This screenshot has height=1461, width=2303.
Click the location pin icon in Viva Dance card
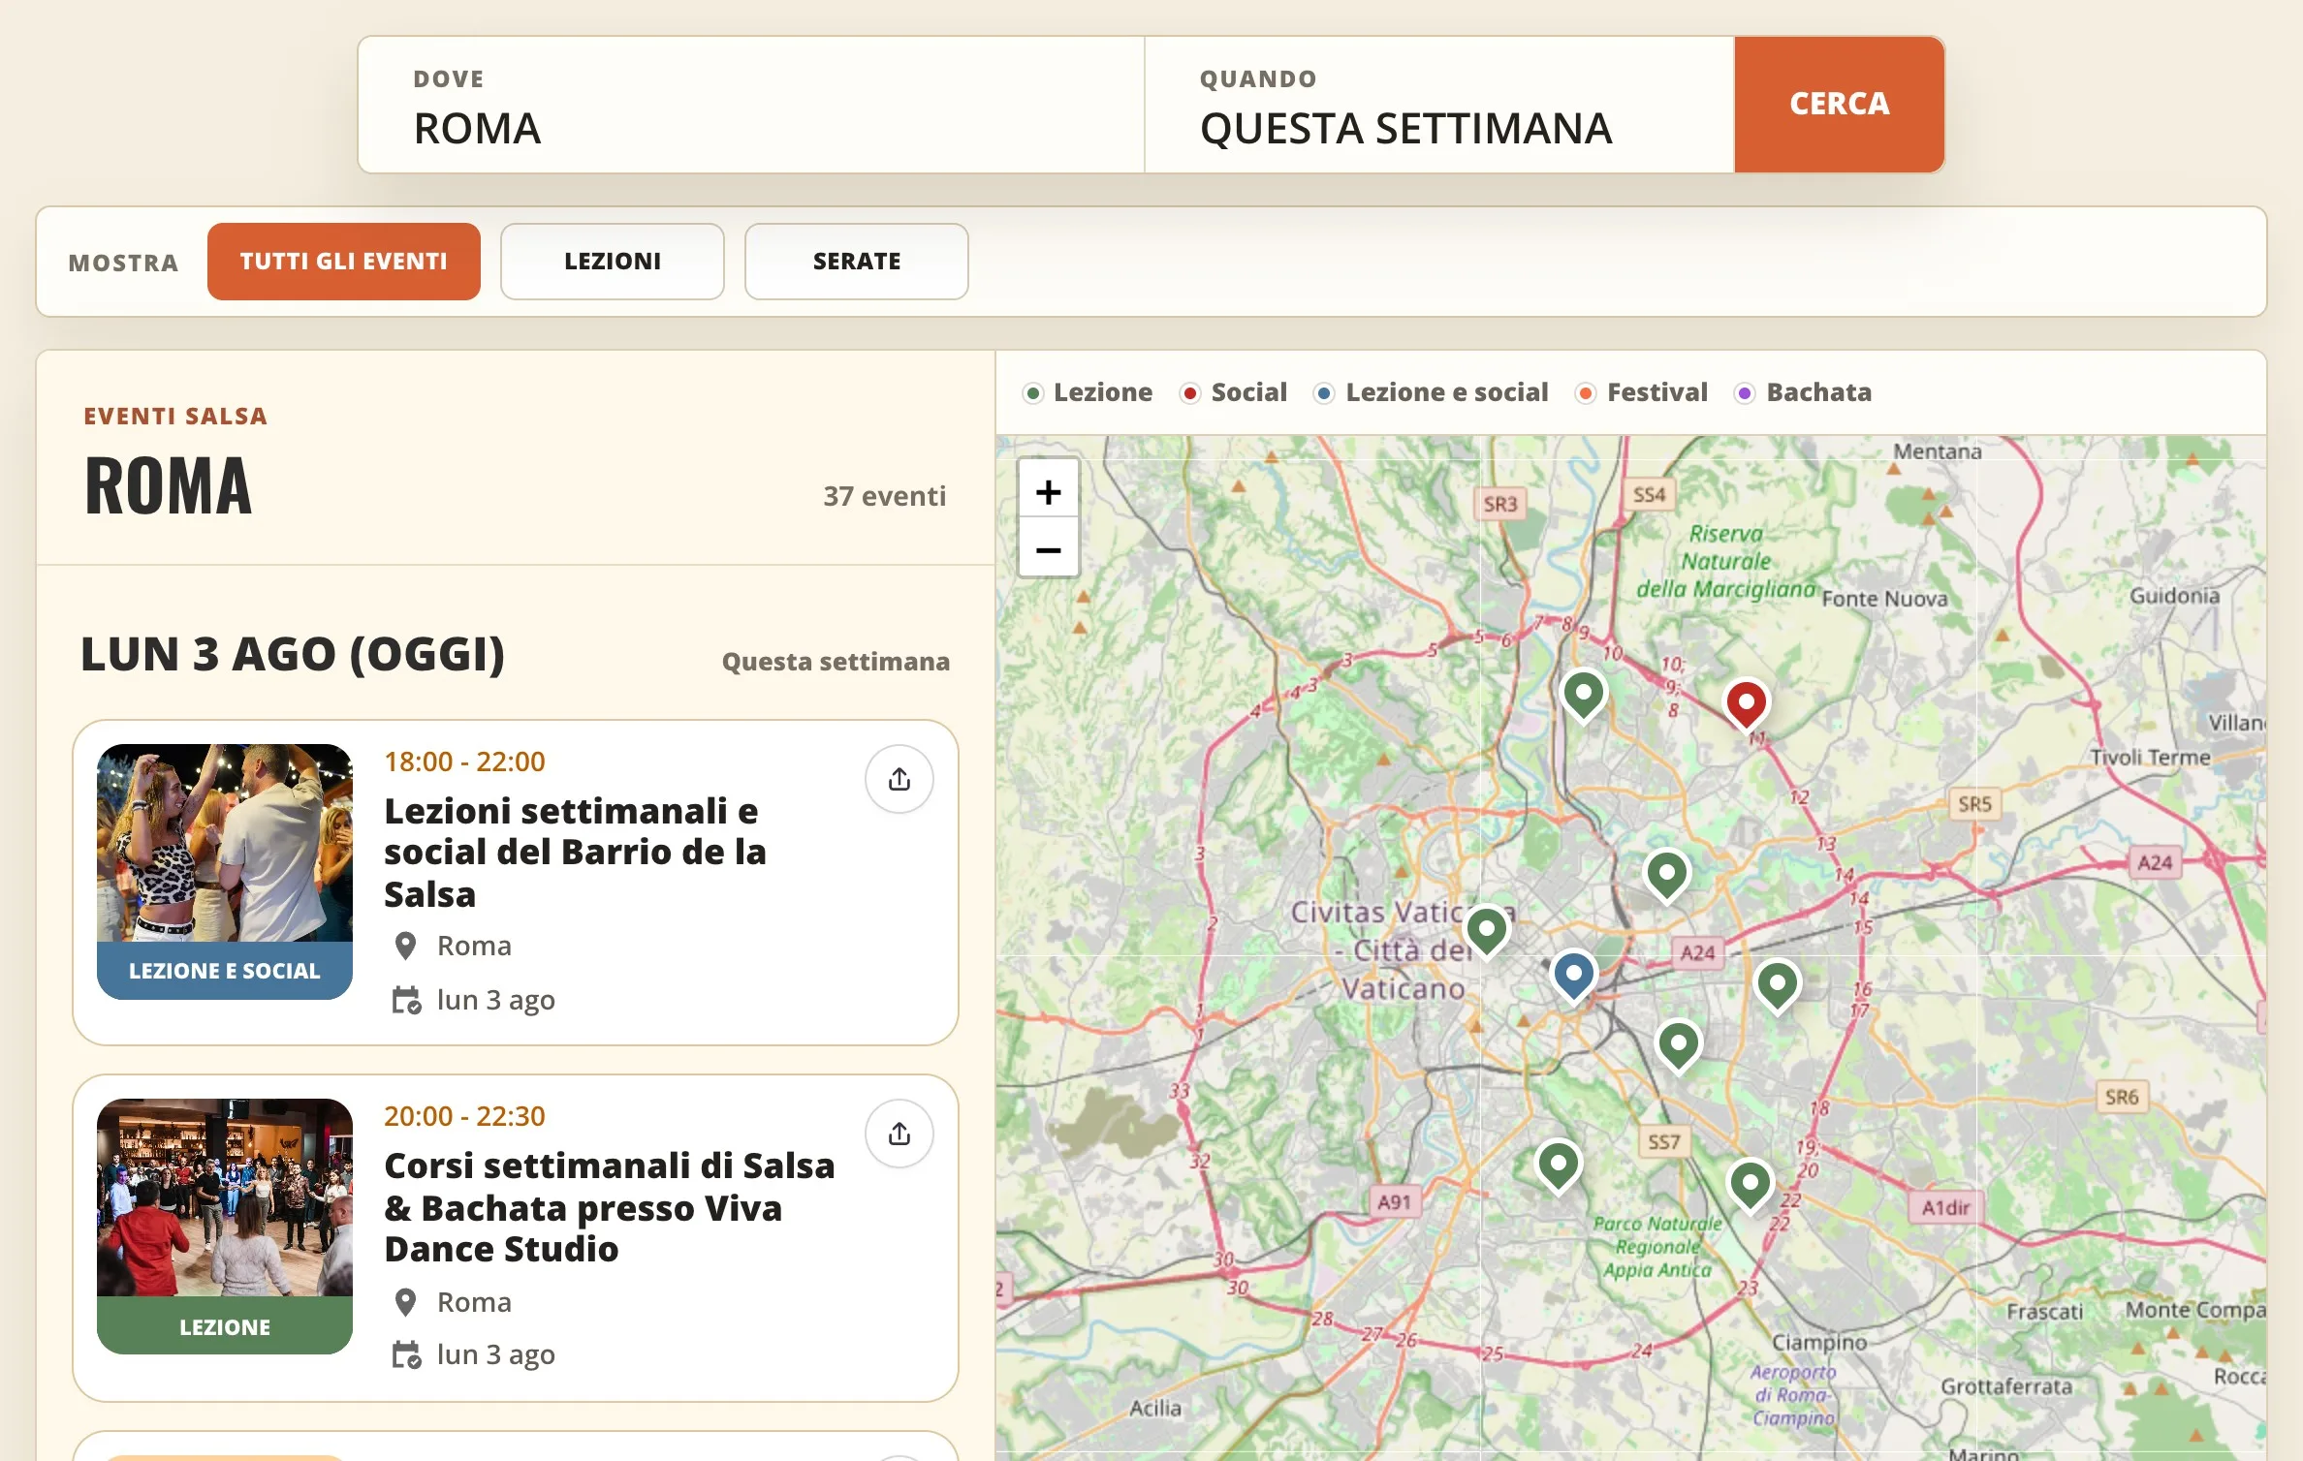406,1302
